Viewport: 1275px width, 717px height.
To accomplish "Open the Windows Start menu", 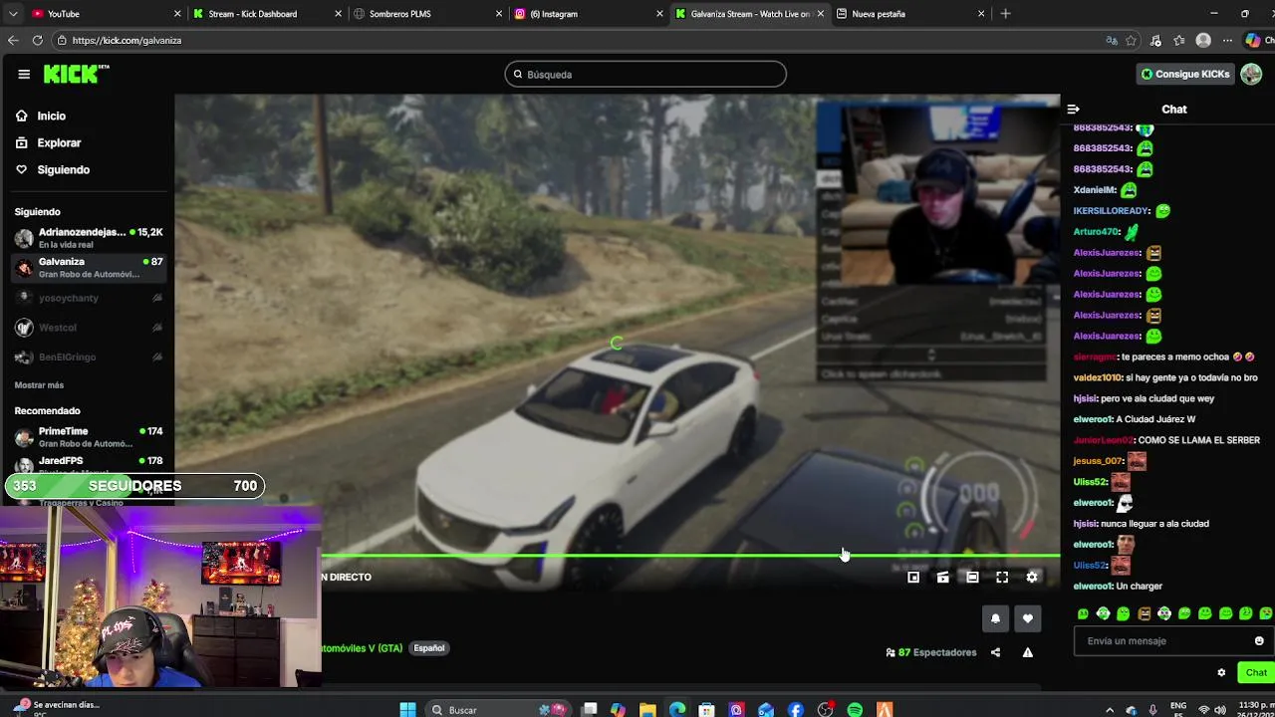I will point(407,710).
